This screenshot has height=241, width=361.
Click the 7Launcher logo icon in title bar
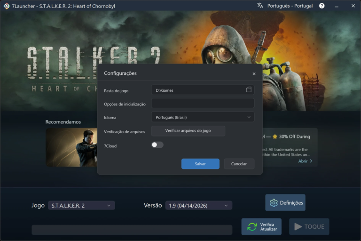coord(7,6)
